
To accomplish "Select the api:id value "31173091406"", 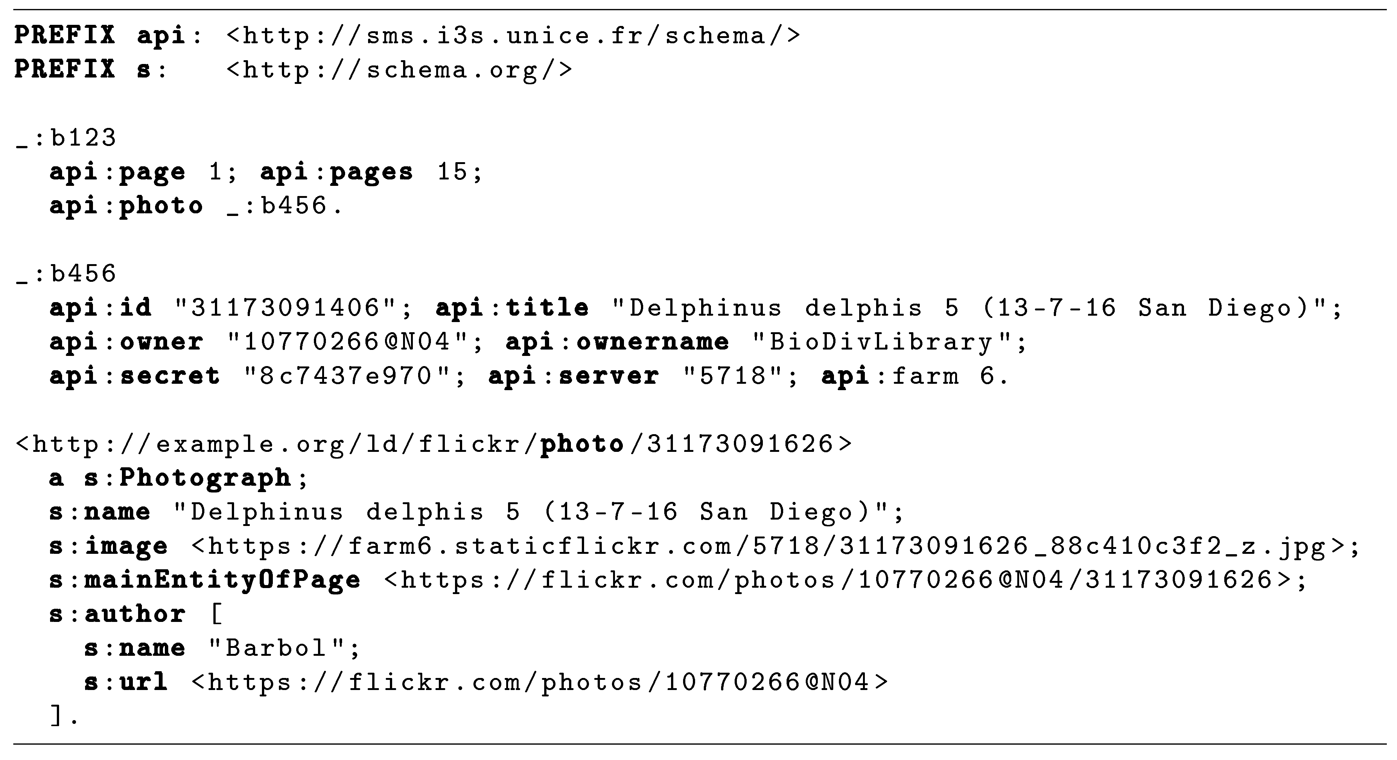I will click(293, 308).
